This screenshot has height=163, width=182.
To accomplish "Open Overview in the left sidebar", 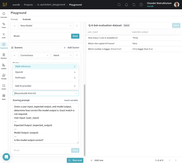I will pyautogui.click(x=4, y=15).
